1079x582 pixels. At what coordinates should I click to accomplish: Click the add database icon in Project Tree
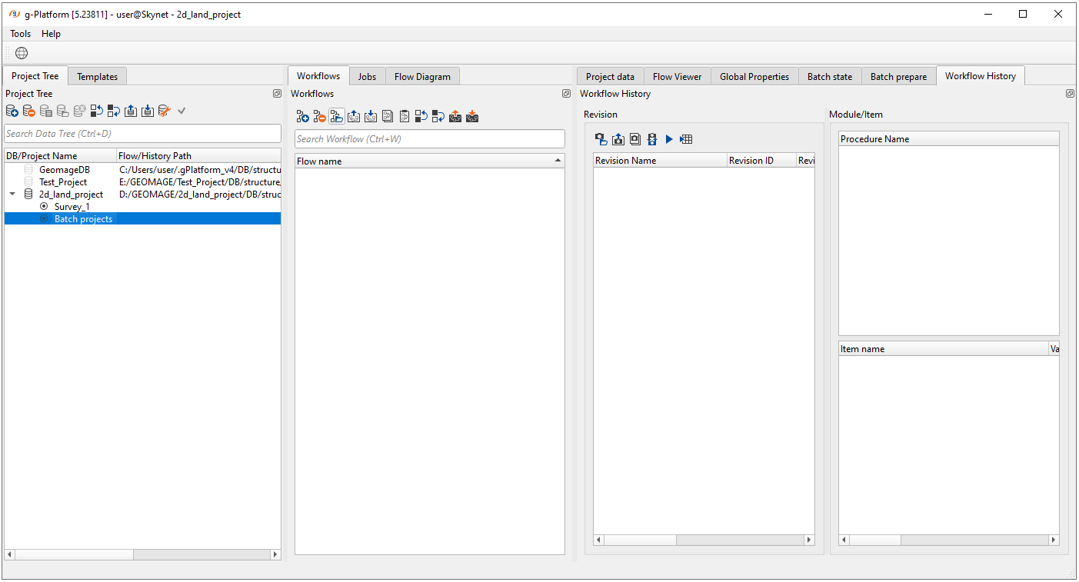(12, 111)
